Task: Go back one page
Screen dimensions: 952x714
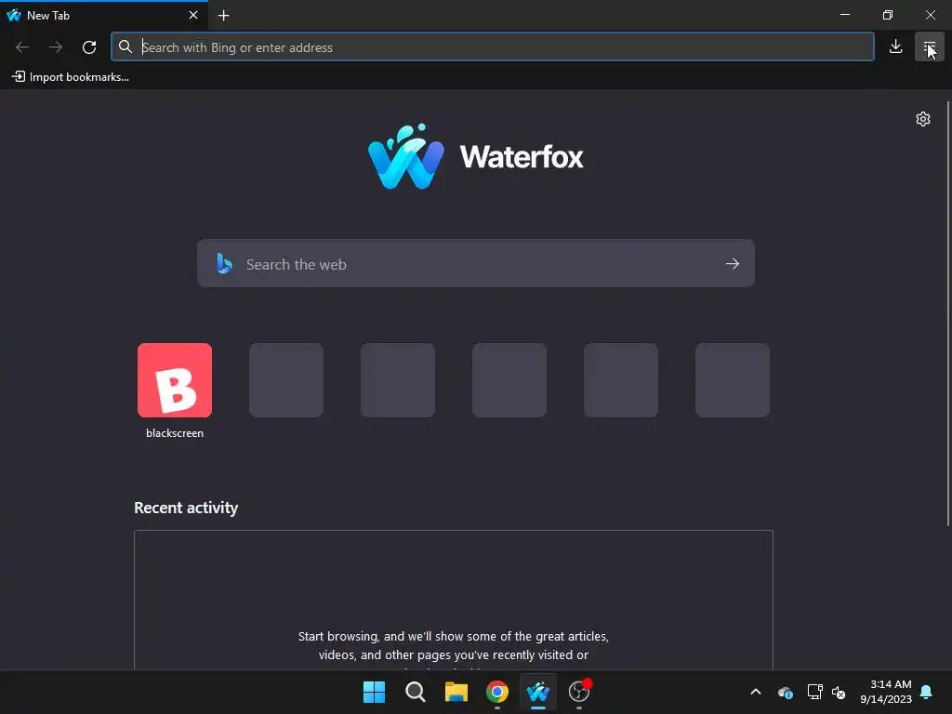Action: 22,46
